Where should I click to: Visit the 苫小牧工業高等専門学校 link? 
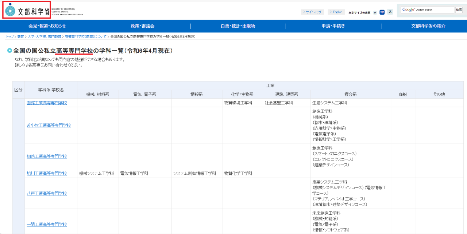coord(49,126)
